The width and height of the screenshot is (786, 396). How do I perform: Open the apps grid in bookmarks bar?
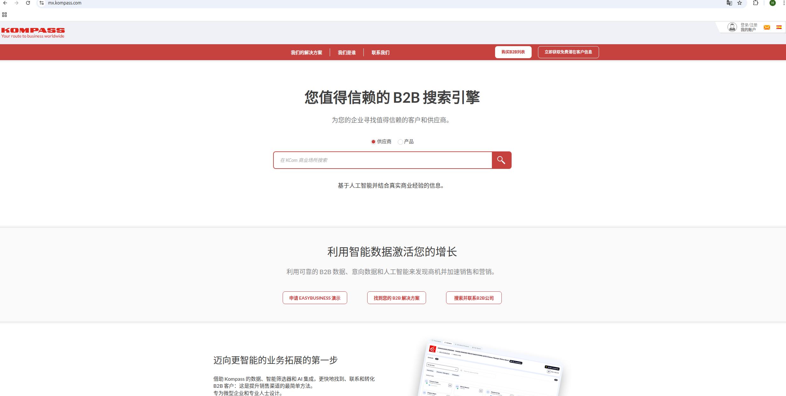pos(4,15)
